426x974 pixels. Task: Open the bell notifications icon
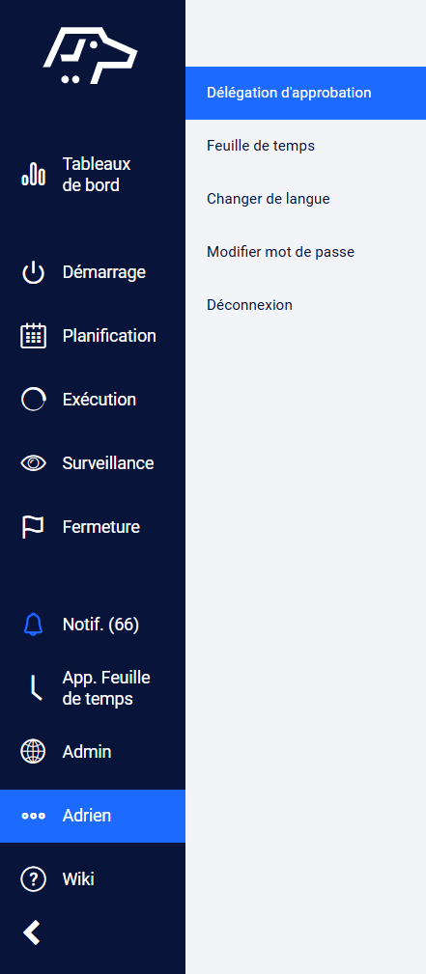coord(34,625)
